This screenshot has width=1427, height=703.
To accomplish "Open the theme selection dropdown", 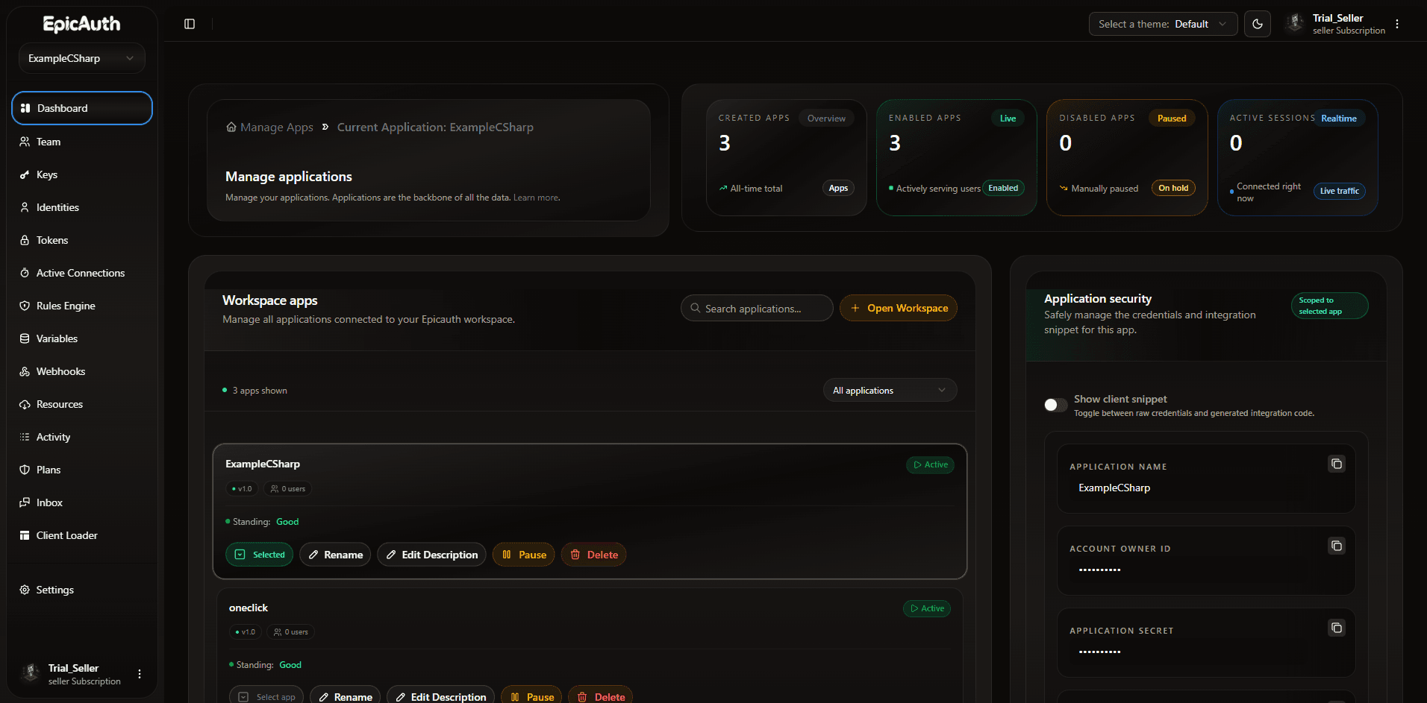I will 1162,24.
